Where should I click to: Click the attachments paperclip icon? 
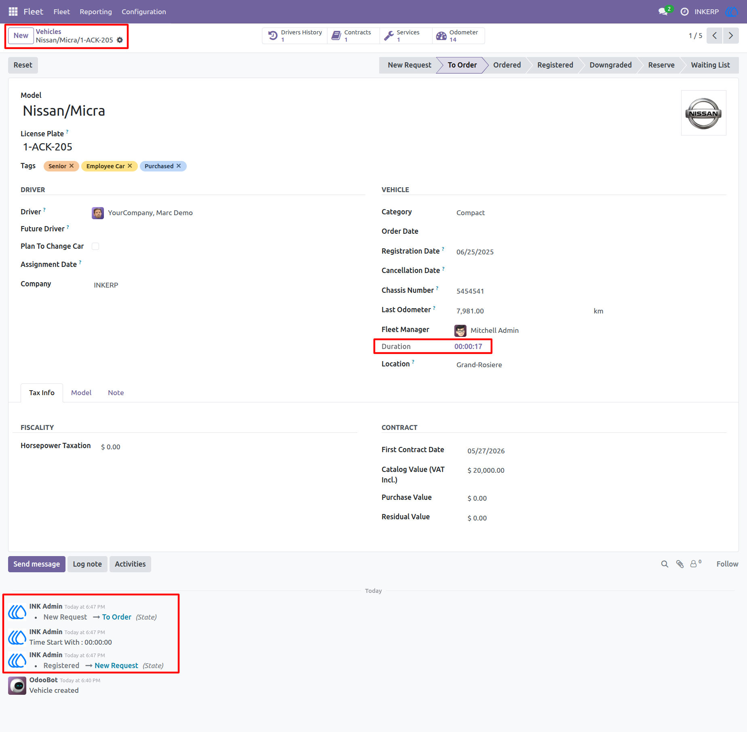click(680, 564)
